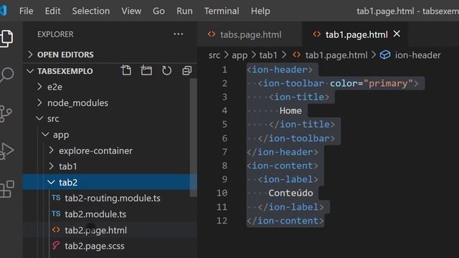459x258 pixels.
Task: Collapse all folders in Explorer
Action: pyautogui.click(x=186, y=70)
